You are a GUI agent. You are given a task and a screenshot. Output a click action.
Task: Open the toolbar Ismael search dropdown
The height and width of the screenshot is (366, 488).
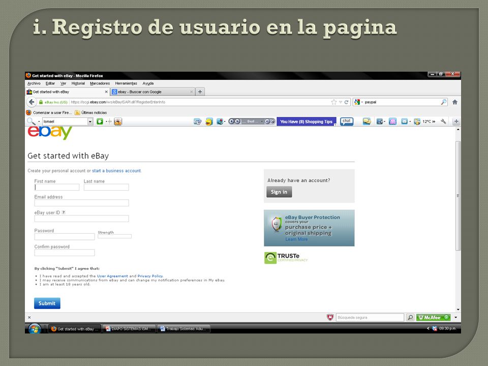pos(90,121)
